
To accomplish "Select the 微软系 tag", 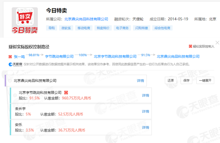I will (x=66, y=28).
